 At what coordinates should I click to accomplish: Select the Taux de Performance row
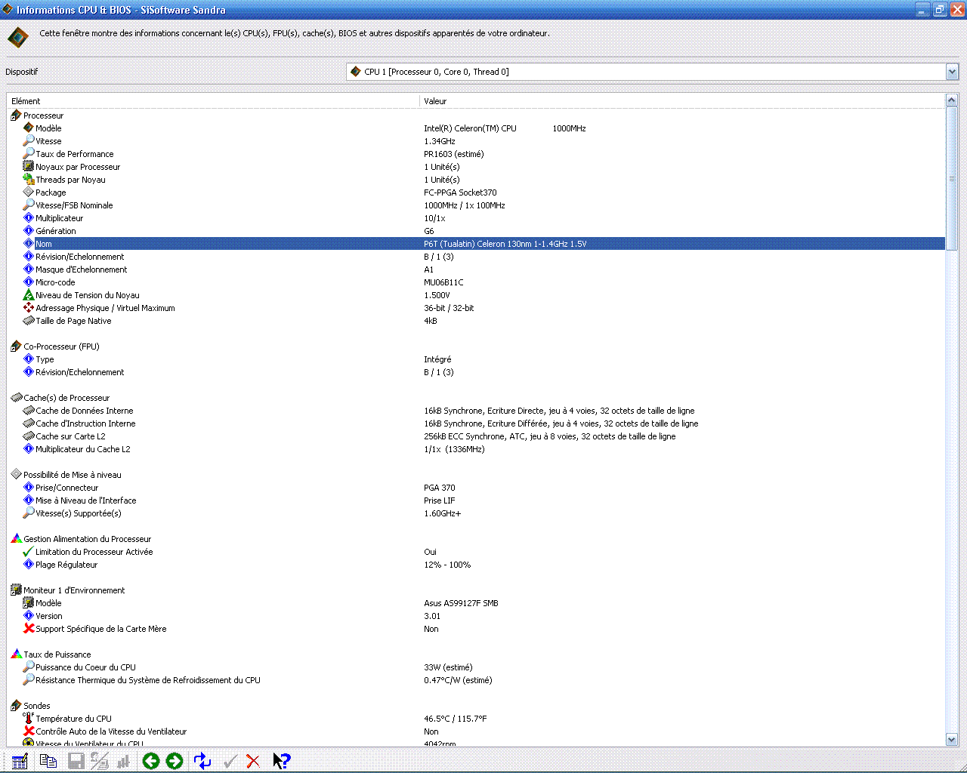tap(476, 154)
